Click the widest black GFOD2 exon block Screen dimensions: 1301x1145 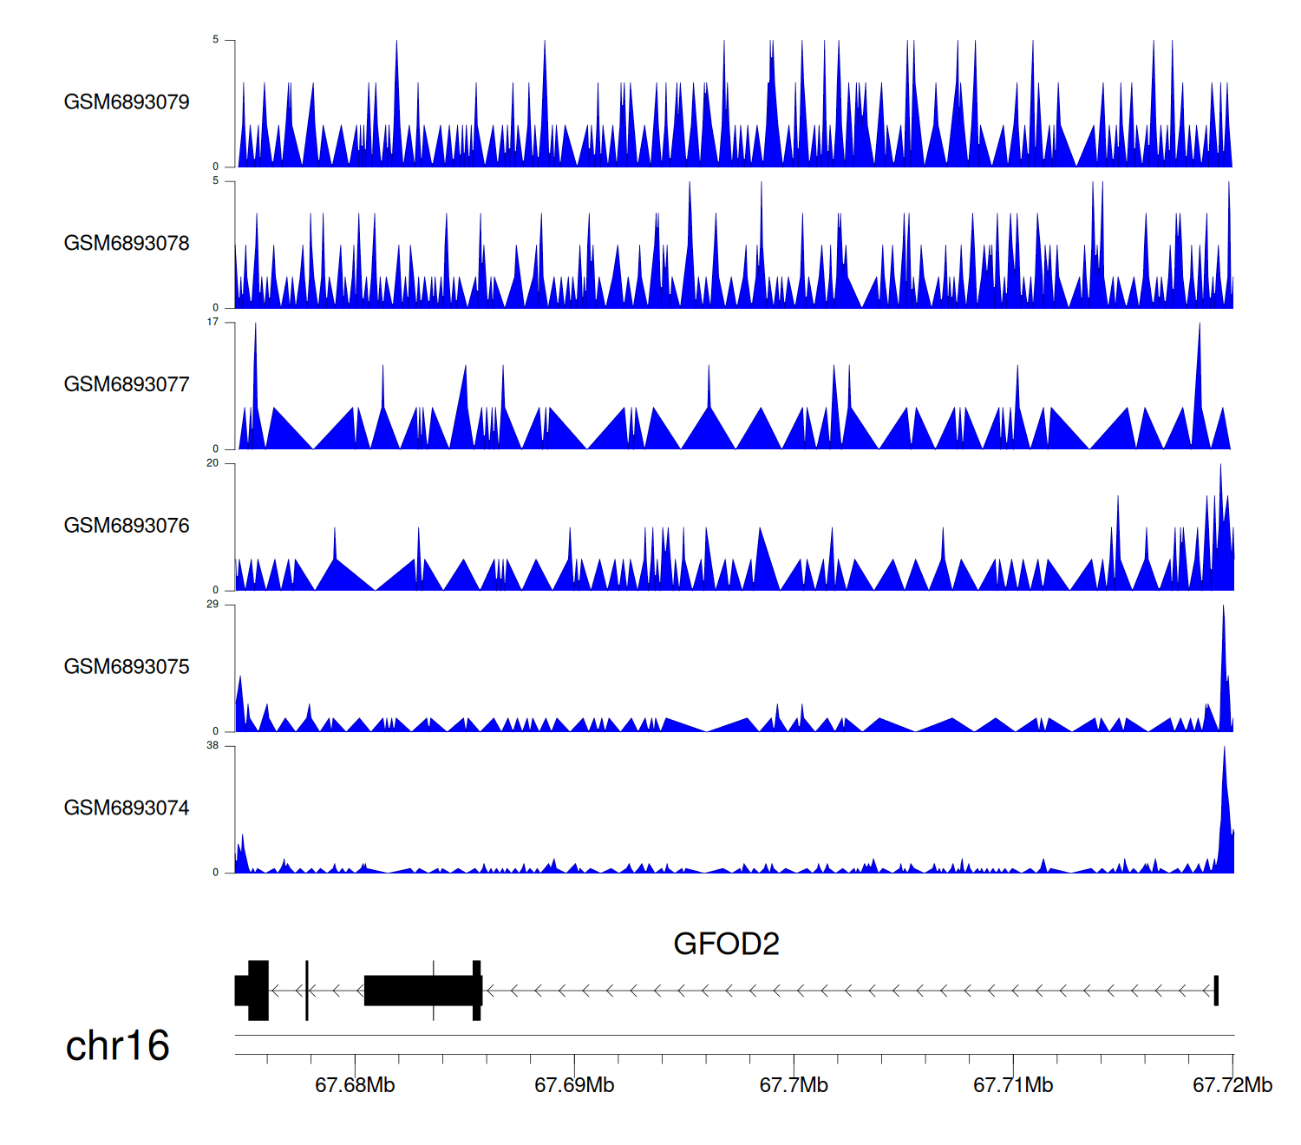(421, 991)
